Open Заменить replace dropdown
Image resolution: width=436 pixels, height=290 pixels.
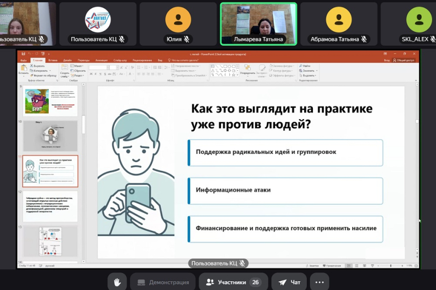(308, 71)
